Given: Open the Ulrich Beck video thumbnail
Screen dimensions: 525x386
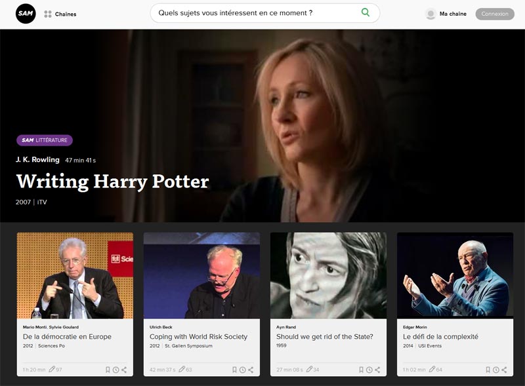Looking at the screenshot, I should (x=201, y=275).
